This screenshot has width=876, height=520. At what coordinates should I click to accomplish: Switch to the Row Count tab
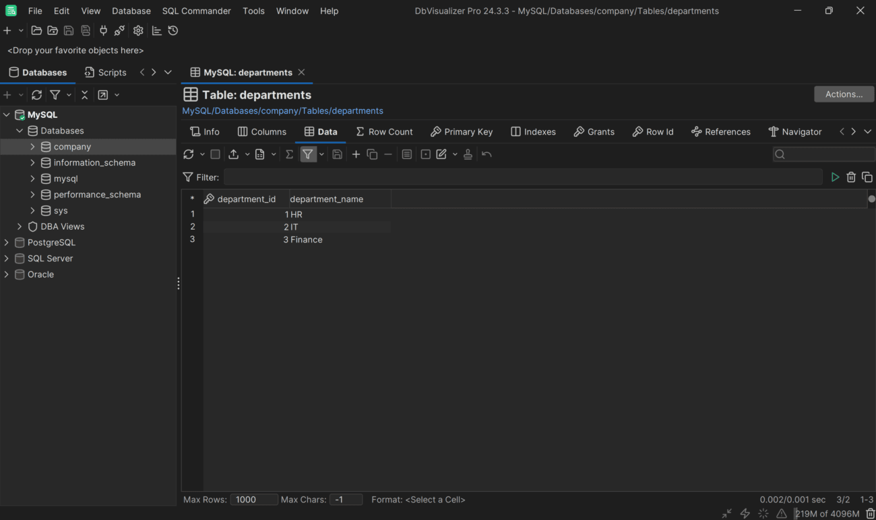384,131
